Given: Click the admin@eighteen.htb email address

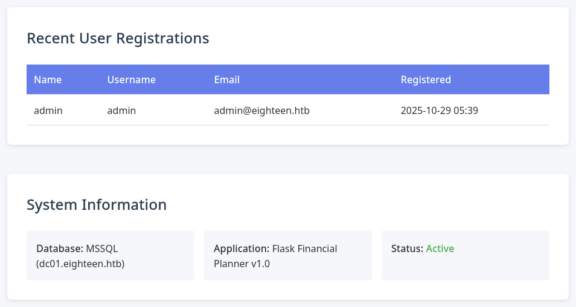Looking at the screenshot, I should 262,110.
